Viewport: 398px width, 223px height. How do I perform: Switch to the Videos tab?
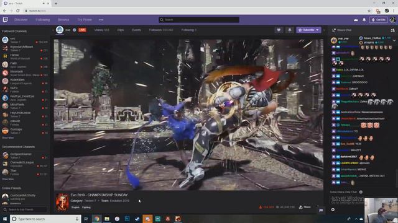(101, 30)
